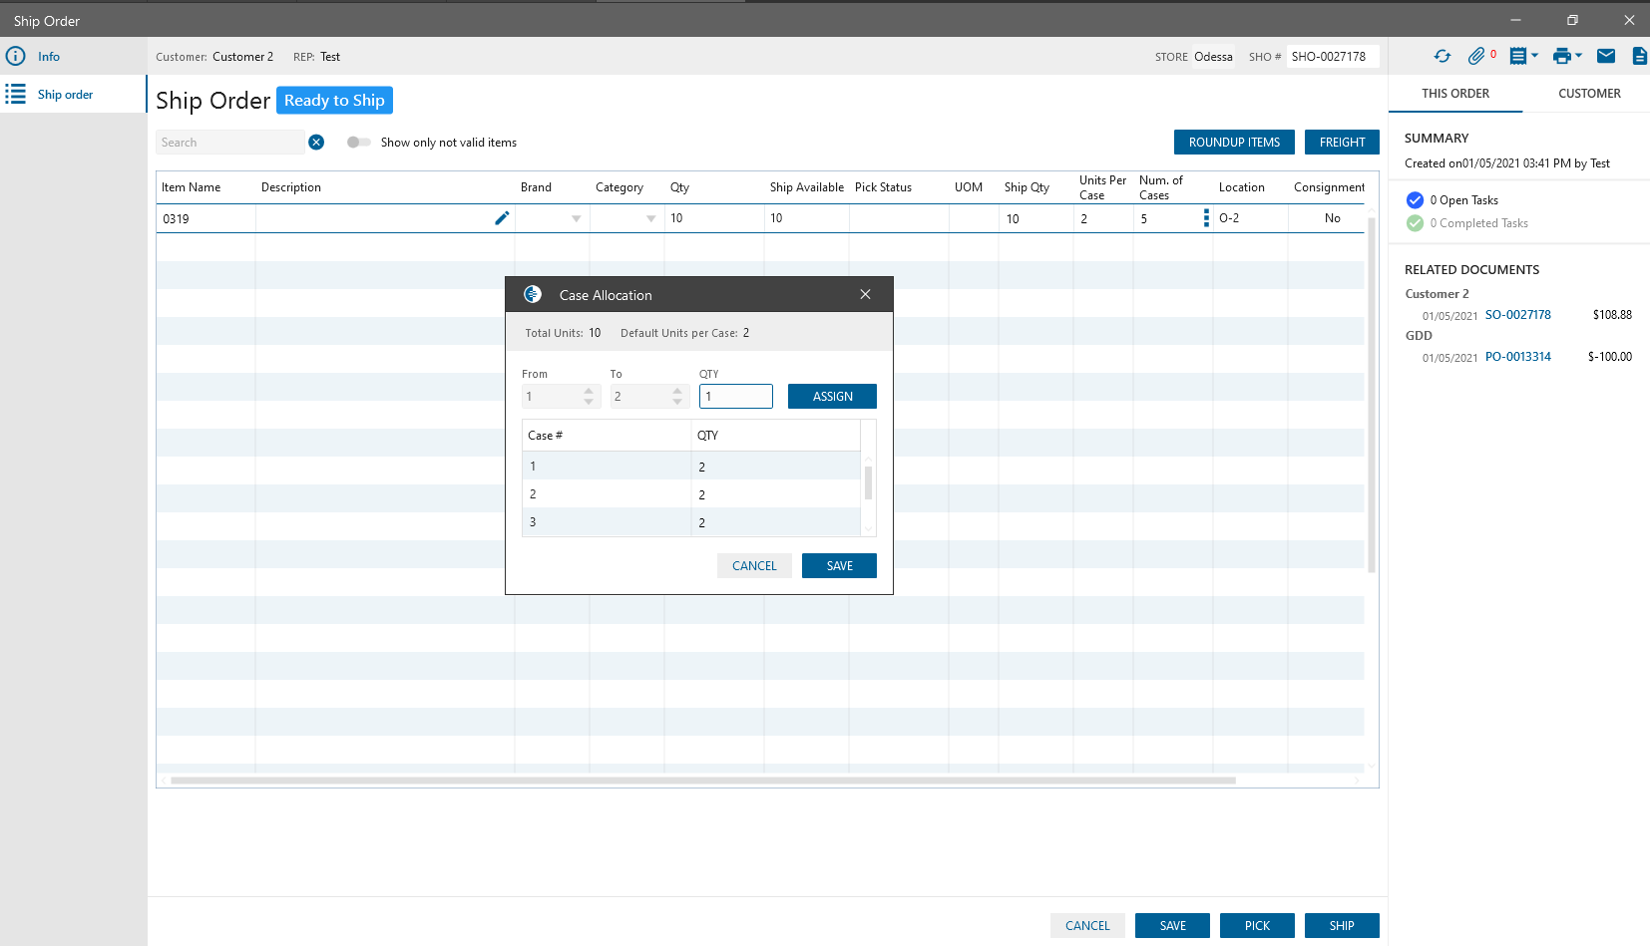The width and height of the screenshot is (1650, 946).
Task: Click the SHIP button
Action: [1342, 926]
